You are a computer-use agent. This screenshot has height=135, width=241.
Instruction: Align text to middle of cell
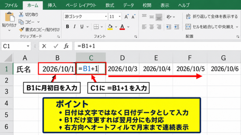[151, 16]
